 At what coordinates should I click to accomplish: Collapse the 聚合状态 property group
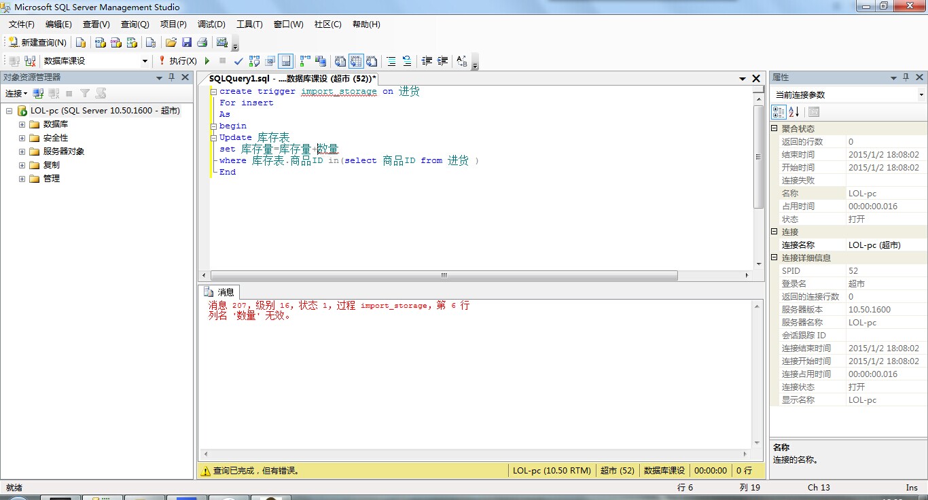click(774, 128)
